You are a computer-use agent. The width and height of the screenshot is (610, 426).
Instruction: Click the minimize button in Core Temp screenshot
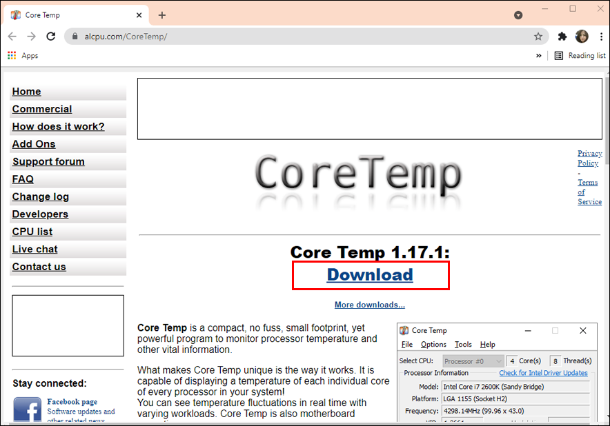point(528,330)
